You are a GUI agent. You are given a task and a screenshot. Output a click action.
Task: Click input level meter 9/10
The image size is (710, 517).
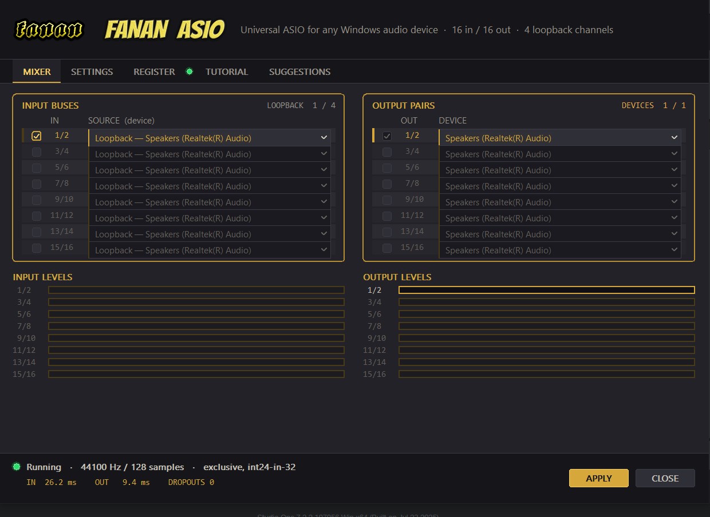pyautogui.click(x=196, y=338)
